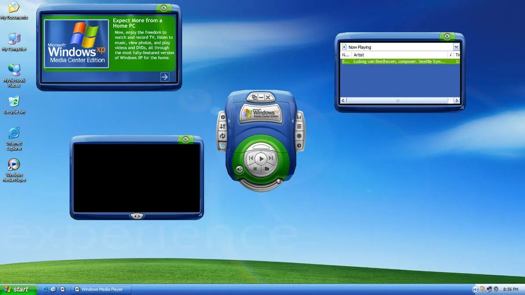Click the blue circle button on left panel
Viewport: 525px width, 295px height.
click(223, 146)
